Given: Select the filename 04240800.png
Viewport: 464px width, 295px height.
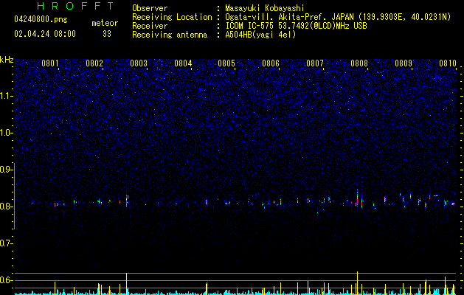Looking at the screenshot, I should pos(41,19).
